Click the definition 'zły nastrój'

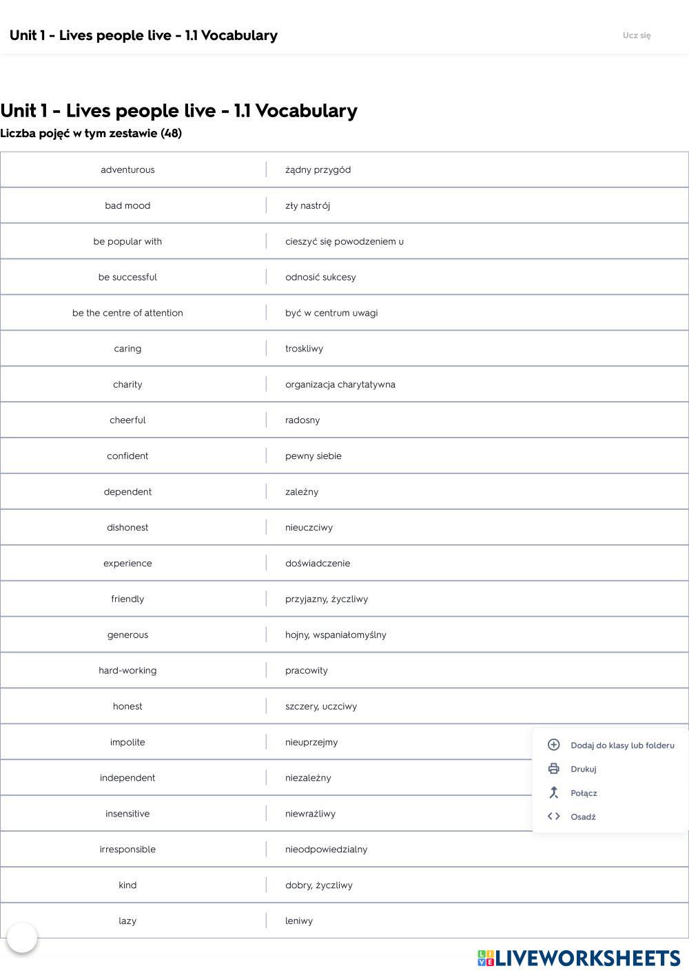pyautogui.click(x=307, y=205)
